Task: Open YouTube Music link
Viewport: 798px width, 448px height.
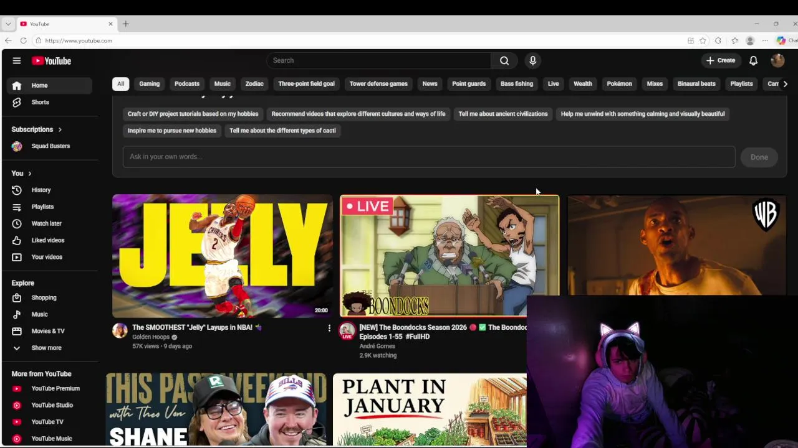Action: [x=50, y=439]
